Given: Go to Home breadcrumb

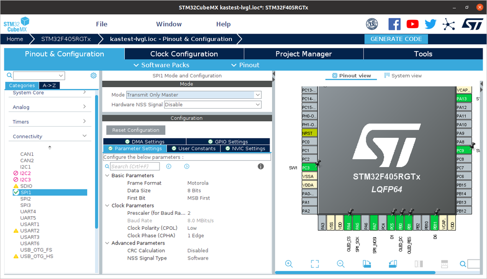Looking at the screenshot, I should click(15, 39).
